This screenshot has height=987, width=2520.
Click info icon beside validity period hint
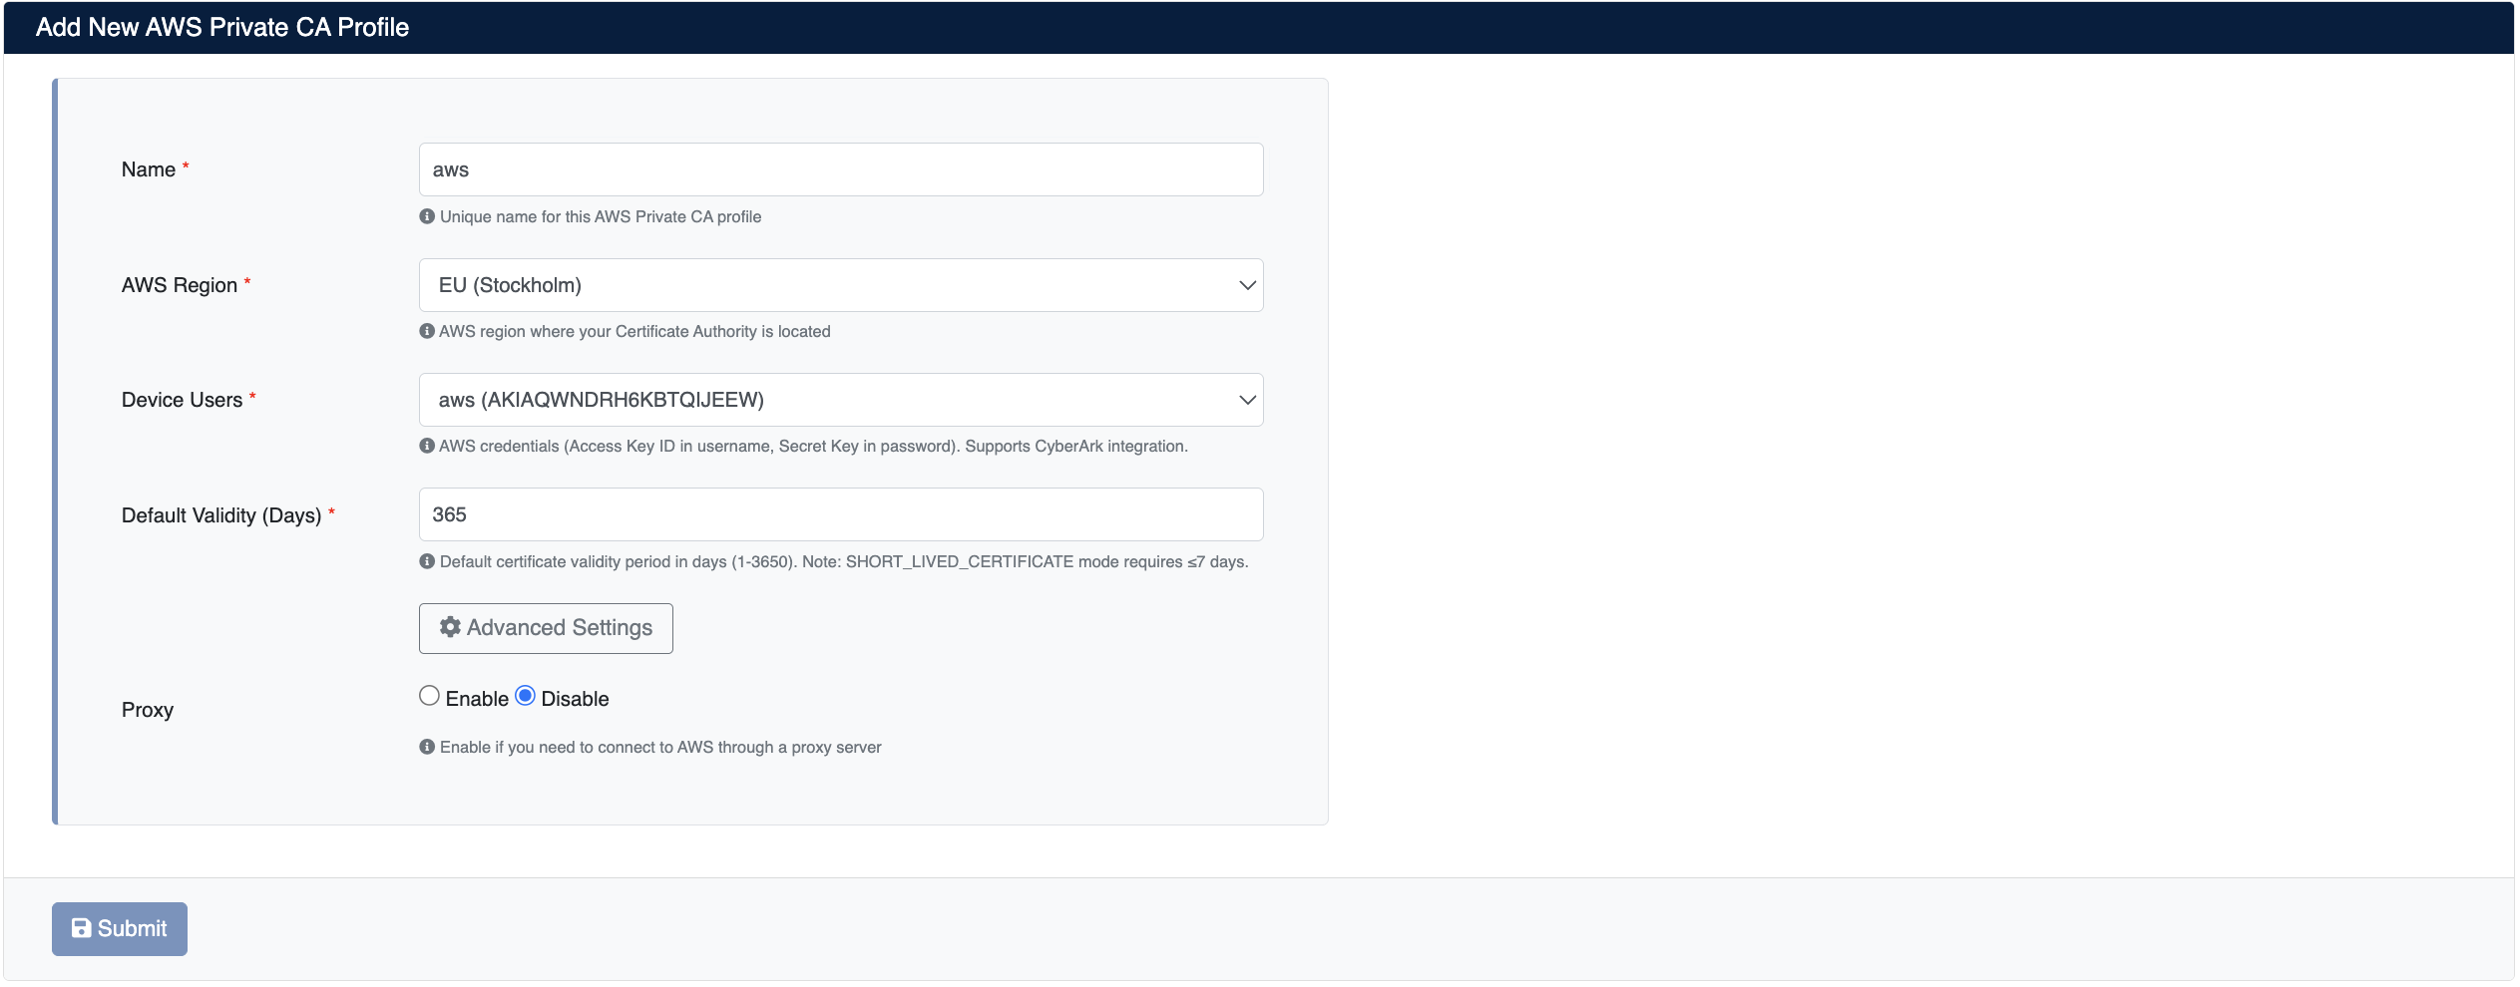427,561
